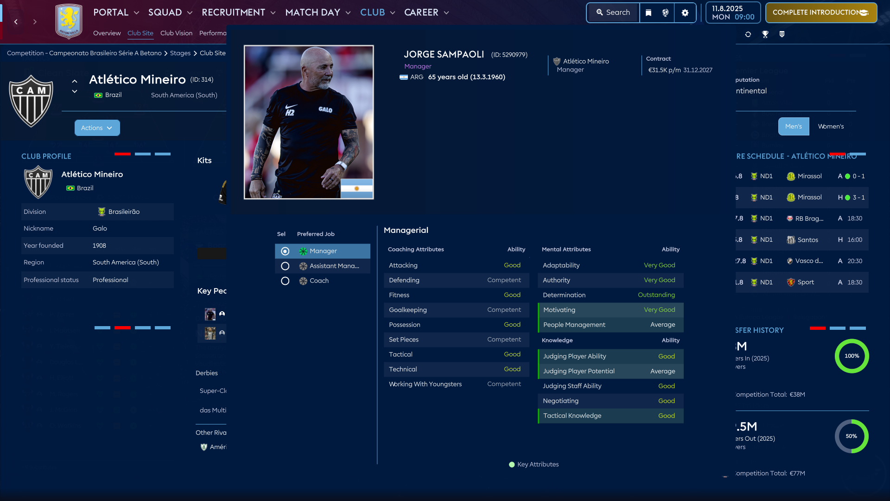Screen dimensions: 890x501
Task: Click the search magnifier icon
Action: point(600,13)
